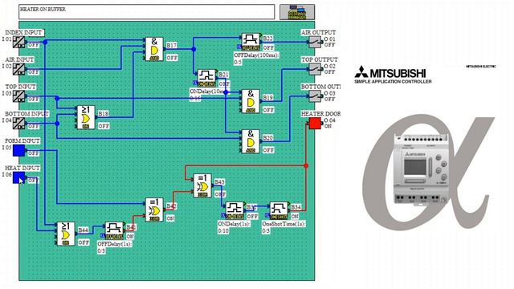Click the OFF status under B17
Image resolution: width=514 pixels, height=289 pixels.
click(172, 58)
